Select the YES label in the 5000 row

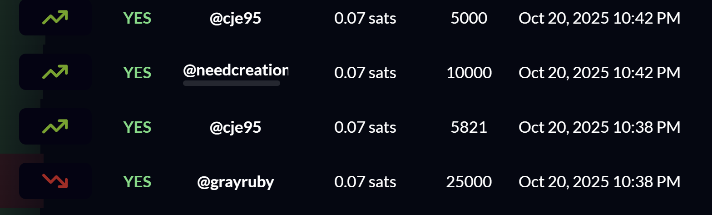(x=137, y=19)
